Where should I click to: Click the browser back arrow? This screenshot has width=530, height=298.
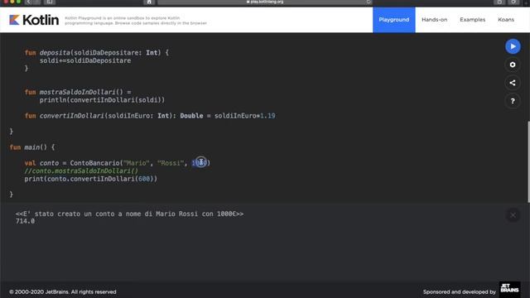coord(29,2)
